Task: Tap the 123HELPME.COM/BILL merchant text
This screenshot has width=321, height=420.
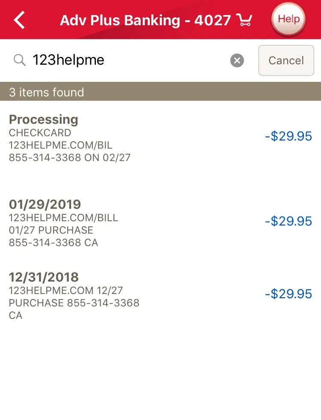Action: point(63,218)
